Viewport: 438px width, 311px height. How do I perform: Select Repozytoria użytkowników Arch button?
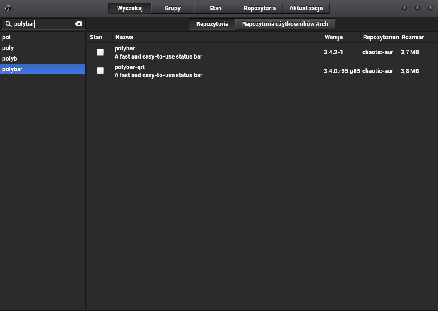[285, 24]
